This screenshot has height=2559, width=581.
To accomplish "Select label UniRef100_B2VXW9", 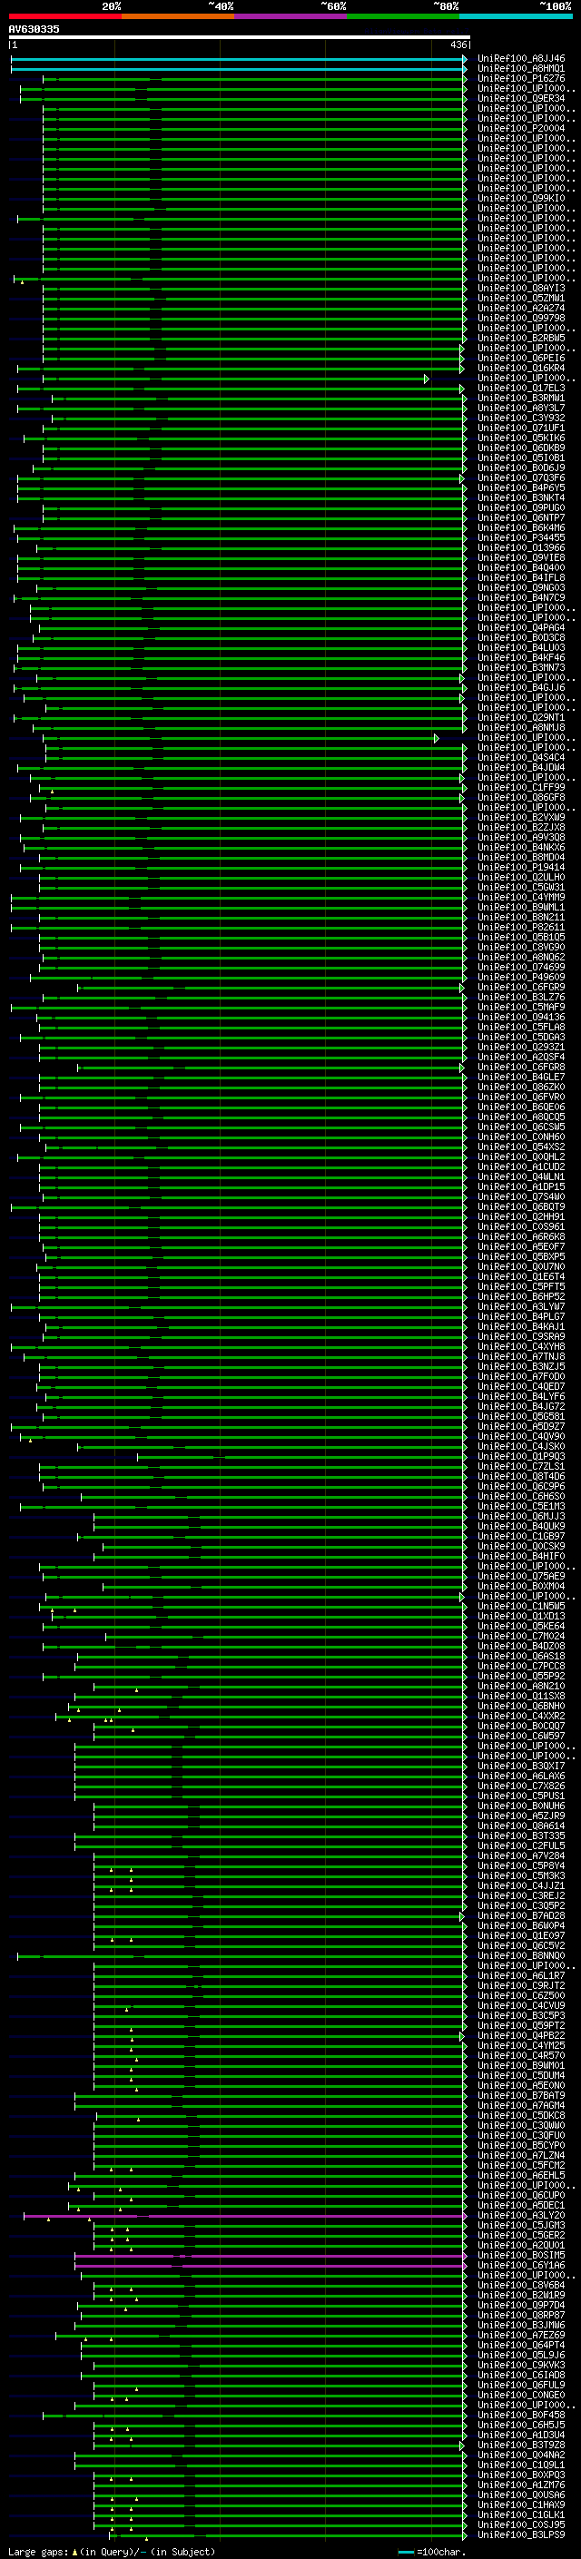I will click(x=521, y=818).
